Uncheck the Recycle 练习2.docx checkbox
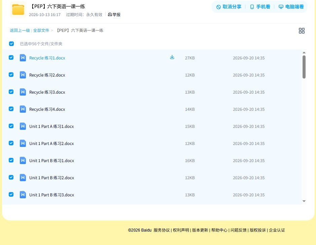316x245 pixels. 11,75
